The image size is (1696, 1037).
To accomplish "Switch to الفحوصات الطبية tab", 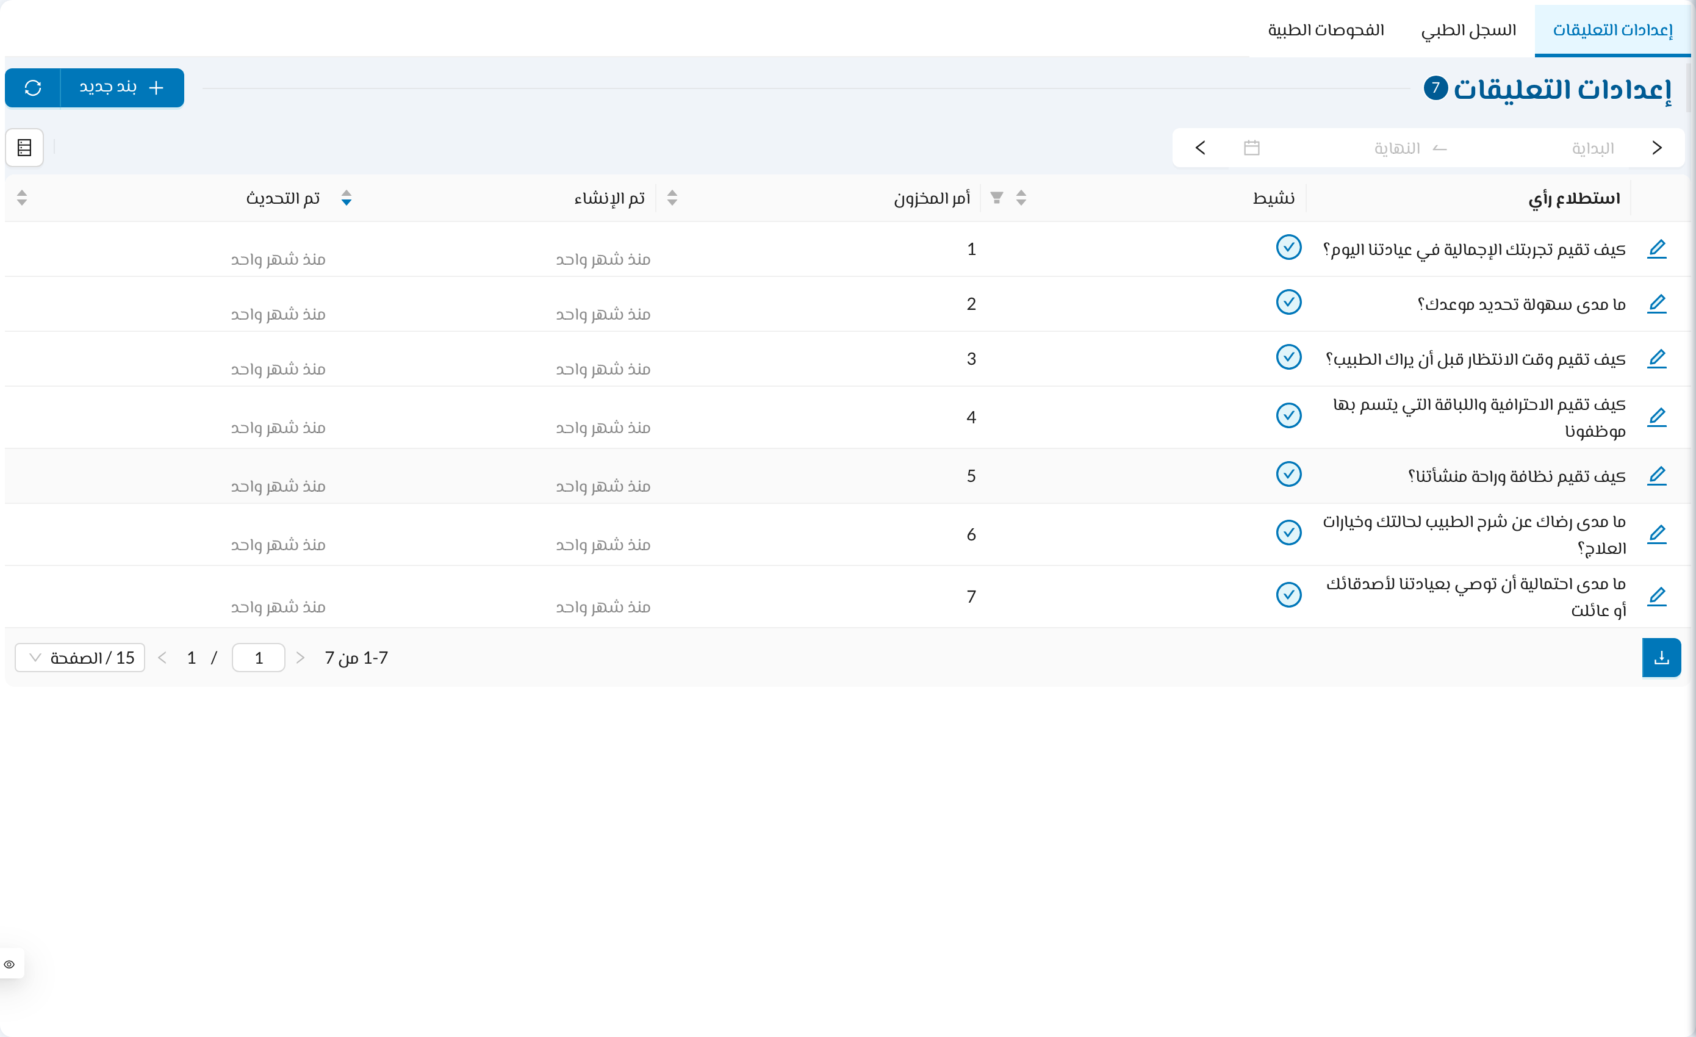I will [1326, 30].
